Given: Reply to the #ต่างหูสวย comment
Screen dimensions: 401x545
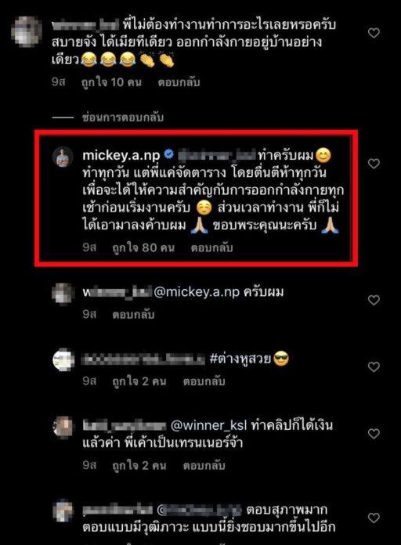Looking at the screenshot, I should tap(204, 381).
